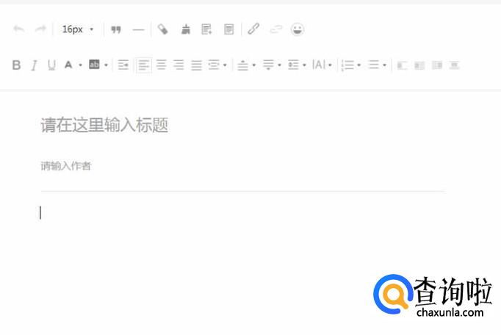Screen dimensions: 501x335
Task: Click the remove link icon
Action: [x=276, y=29]
